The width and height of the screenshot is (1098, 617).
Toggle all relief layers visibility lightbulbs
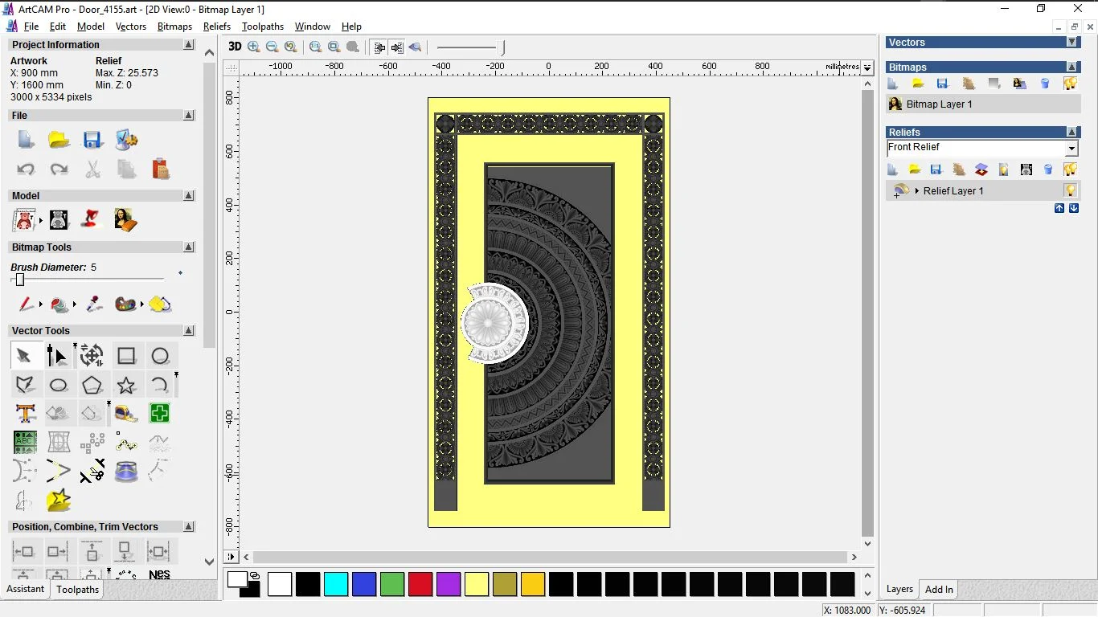tap(1070, 170)
